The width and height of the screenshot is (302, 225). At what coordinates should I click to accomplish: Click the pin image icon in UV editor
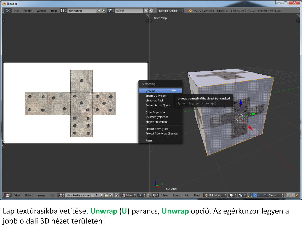click(117, 195)
